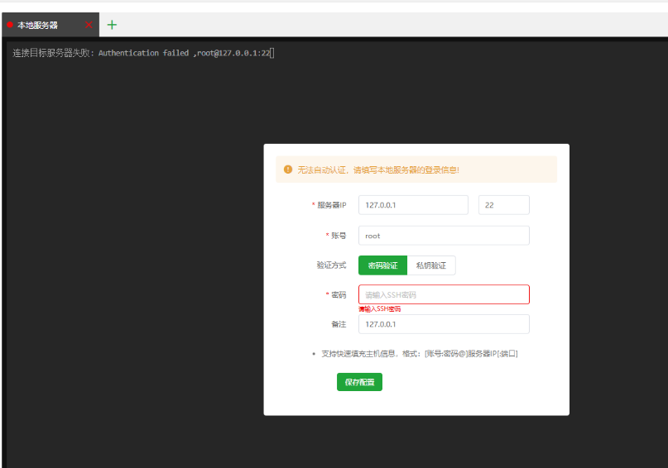Screen dimensions: 668x468
Task: Click the 验证方式 label
Action: point(331,265)
